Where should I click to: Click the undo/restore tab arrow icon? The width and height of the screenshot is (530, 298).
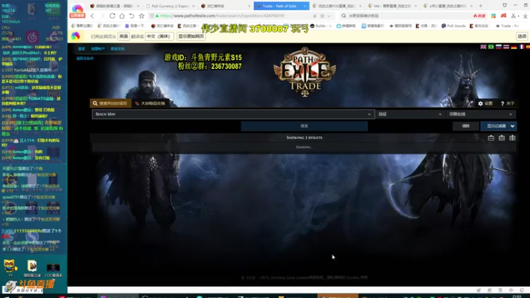pyautogui.click(x=132, y=16)
